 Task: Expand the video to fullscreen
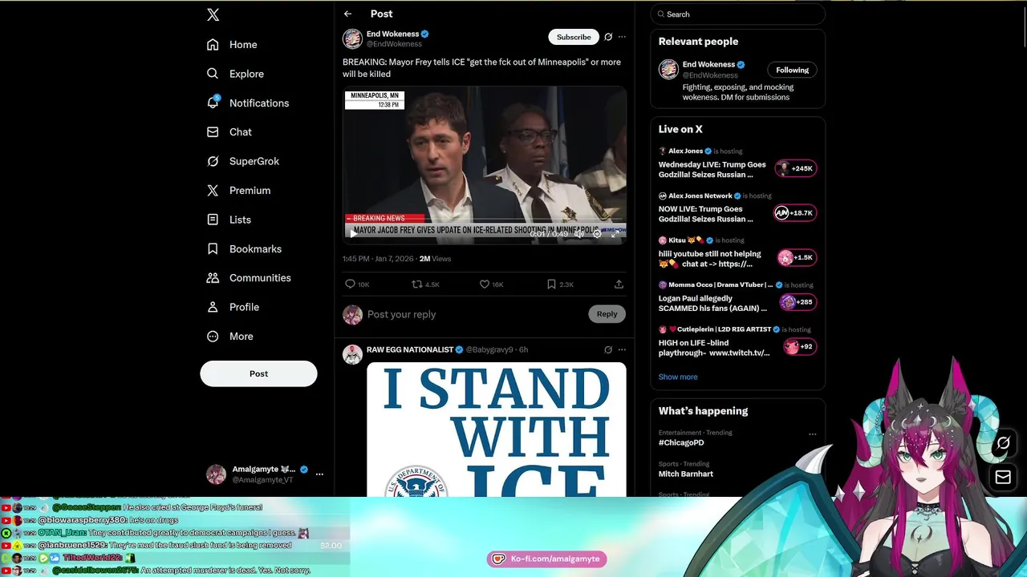[x=615, y=234]
